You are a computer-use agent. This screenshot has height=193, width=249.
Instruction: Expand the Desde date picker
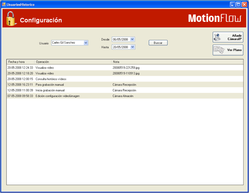click(132, 39)
